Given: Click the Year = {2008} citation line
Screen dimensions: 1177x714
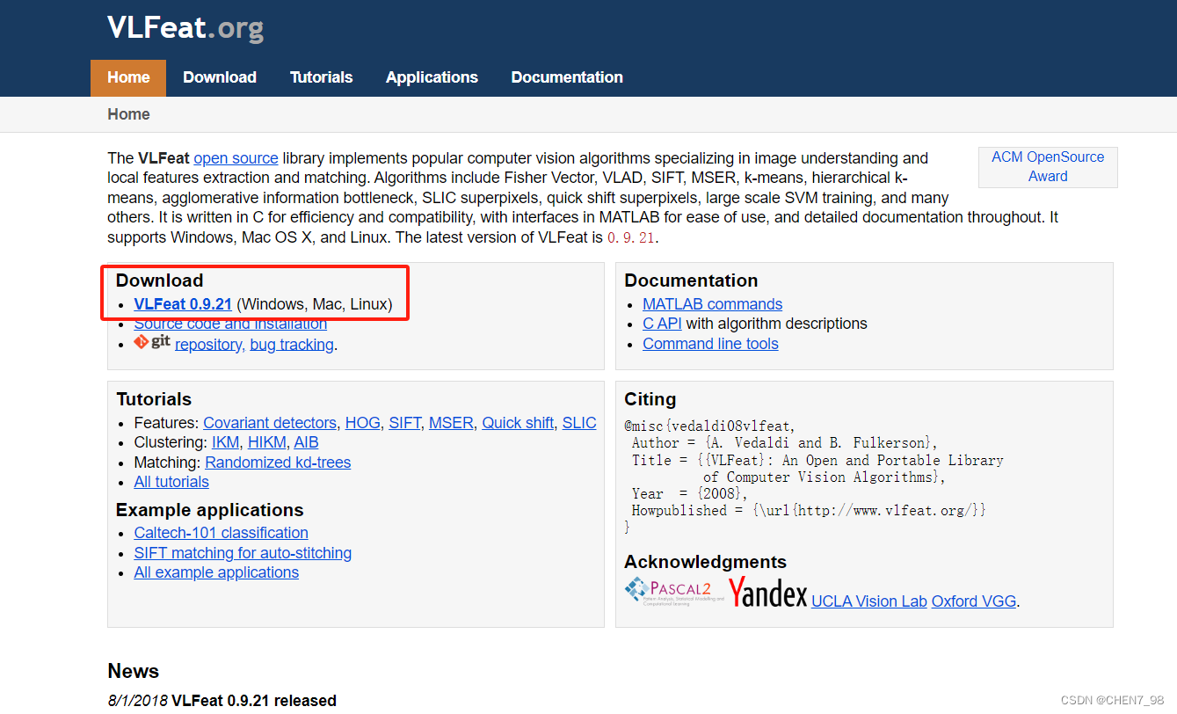Looking at the screenshot, I should (689, 493).
